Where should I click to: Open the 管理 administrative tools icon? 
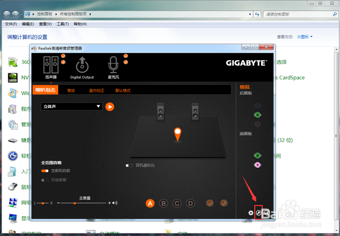(13, 125)
